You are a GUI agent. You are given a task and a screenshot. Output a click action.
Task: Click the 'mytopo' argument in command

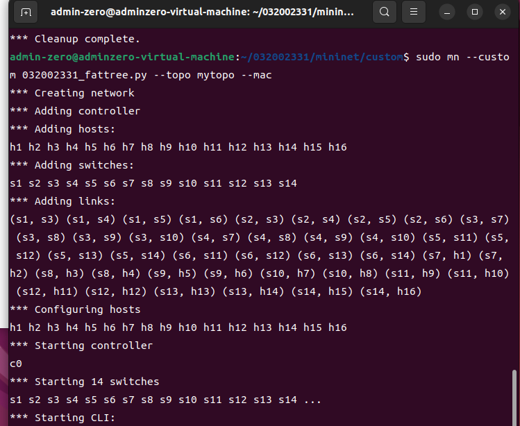point(215,75)
